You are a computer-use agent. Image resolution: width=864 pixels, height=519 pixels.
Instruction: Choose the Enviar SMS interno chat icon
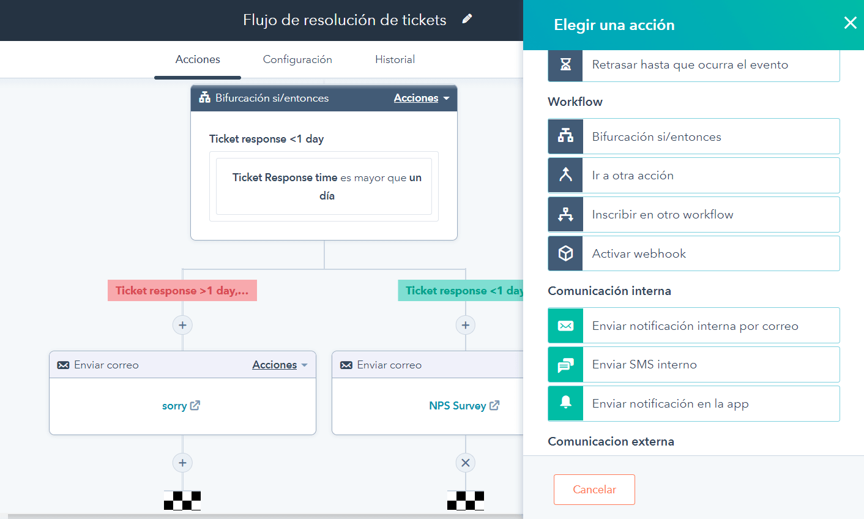point(565,365)
